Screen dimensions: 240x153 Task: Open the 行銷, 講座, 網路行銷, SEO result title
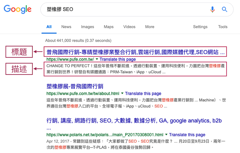point(134,124)
